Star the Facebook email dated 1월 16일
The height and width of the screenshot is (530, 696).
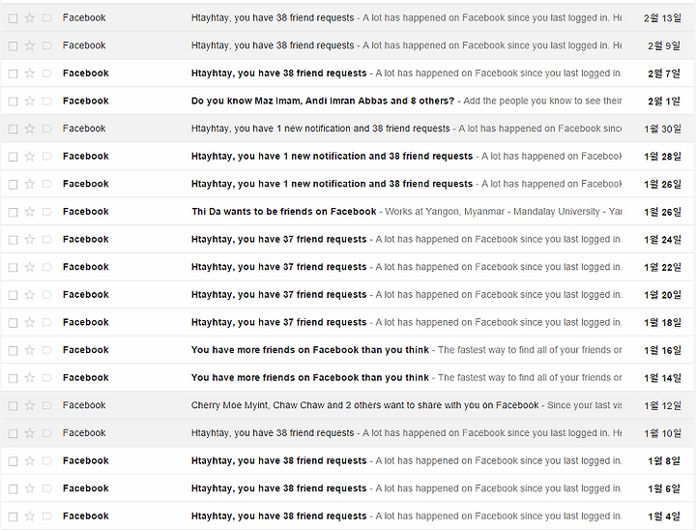[x=30, y=350]
